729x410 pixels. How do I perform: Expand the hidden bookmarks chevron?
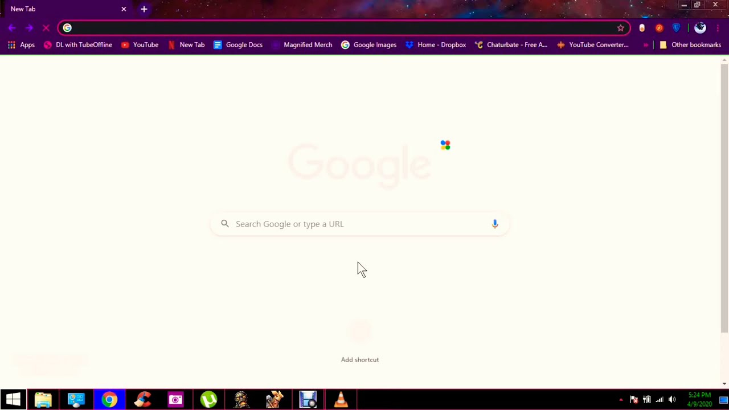point(645,44)
